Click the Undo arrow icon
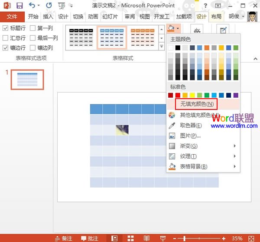Image resolution: width=260 pixels, height=242 pixels. [32, 5]
